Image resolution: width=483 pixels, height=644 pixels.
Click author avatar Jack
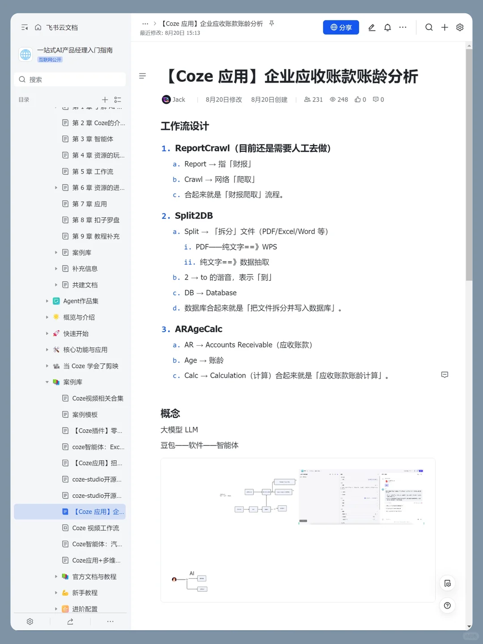(x=166, y=100)
